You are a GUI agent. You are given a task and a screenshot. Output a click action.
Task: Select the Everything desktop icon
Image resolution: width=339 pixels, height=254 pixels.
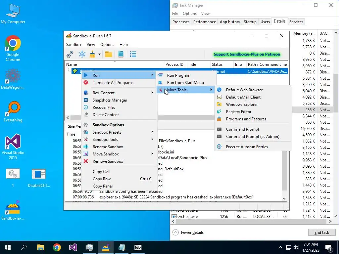coord(13,112)
